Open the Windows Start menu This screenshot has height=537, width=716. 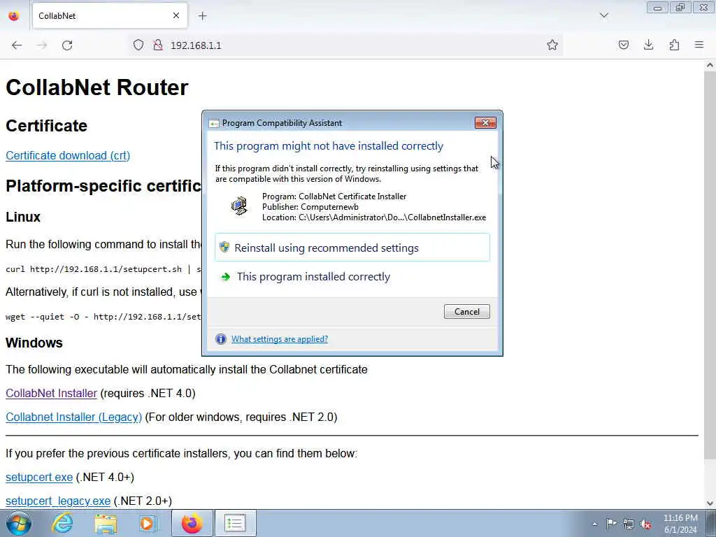click(19, 523)
